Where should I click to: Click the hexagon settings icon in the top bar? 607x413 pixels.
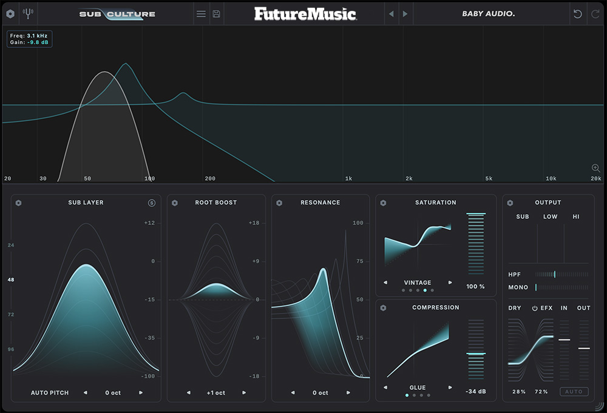tap(10, 14)
